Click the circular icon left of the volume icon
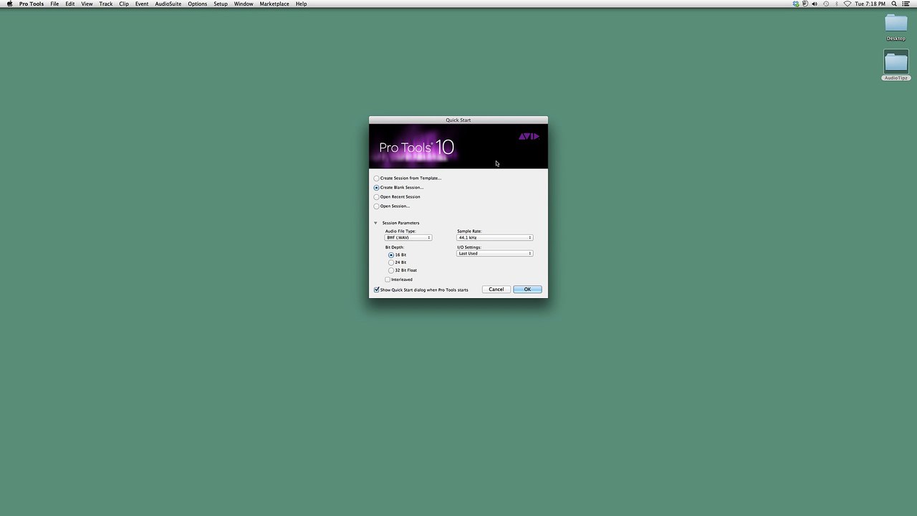 coord(805,4)
